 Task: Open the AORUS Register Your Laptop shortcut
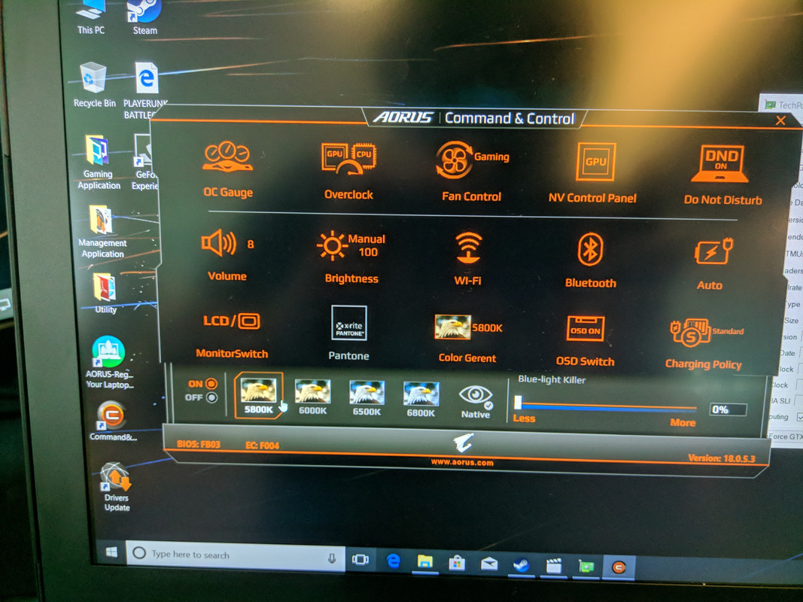click(x=108, y=362)
